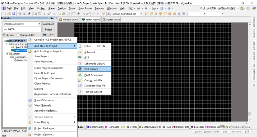Click the Open file folder icon

(9, 14)
